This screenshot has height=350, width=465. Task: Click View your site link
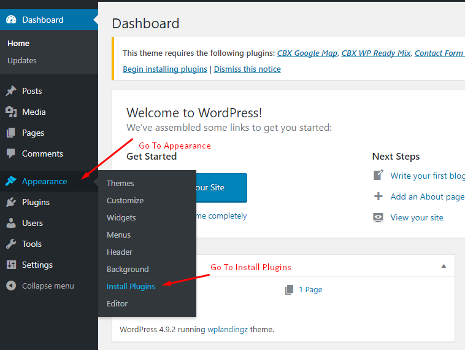(x=417, y=217)
